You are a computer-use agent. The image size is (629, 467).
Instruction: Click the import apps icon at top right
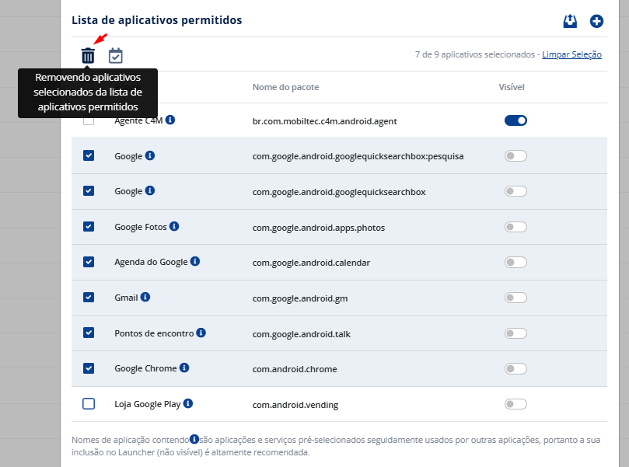pyautogui.click(x=570, y=21)
